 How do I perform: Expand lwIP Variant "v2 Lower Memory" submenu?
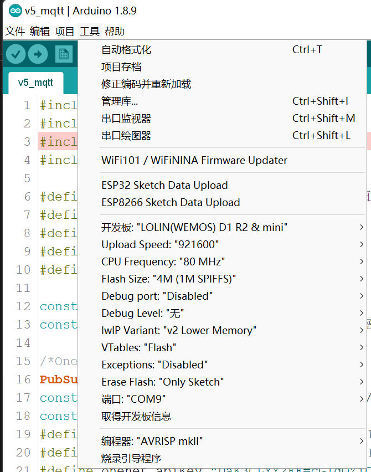point(222,330)
